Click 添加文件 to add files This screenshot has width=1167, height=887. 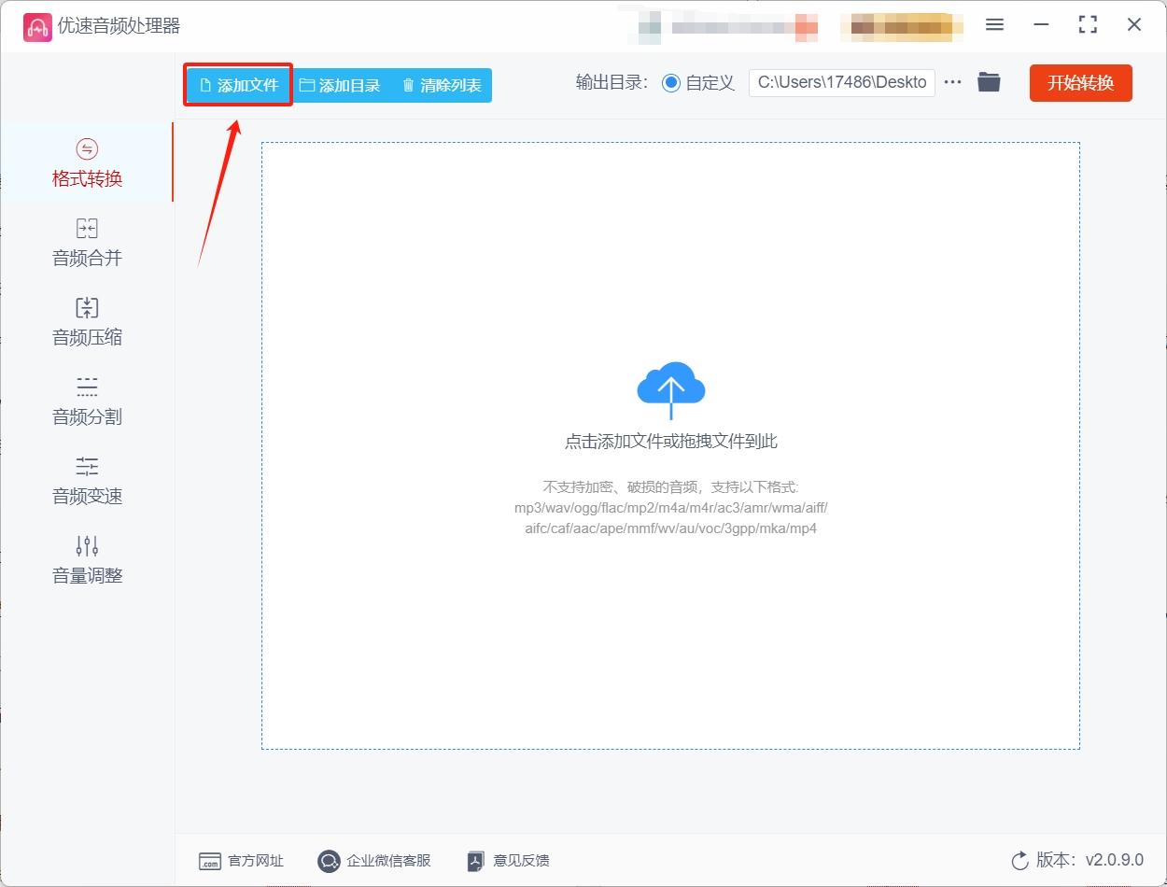(x=237, y=84)
